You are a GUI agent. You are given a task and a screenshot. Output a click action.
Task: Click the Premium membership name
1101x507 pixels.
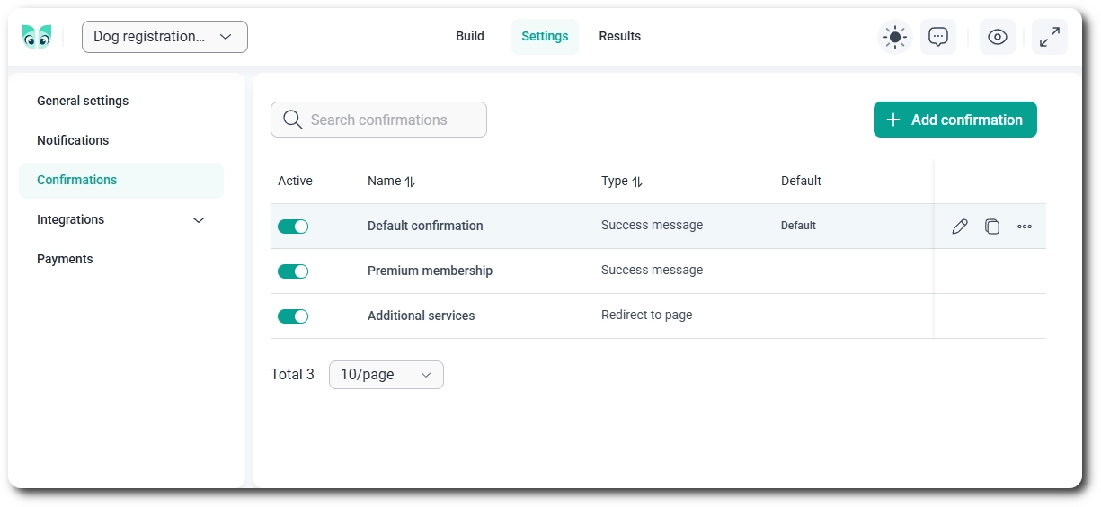pos(430,271)
